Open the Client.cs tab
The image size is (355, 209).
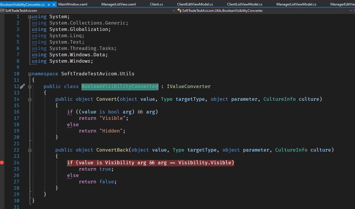157,4
